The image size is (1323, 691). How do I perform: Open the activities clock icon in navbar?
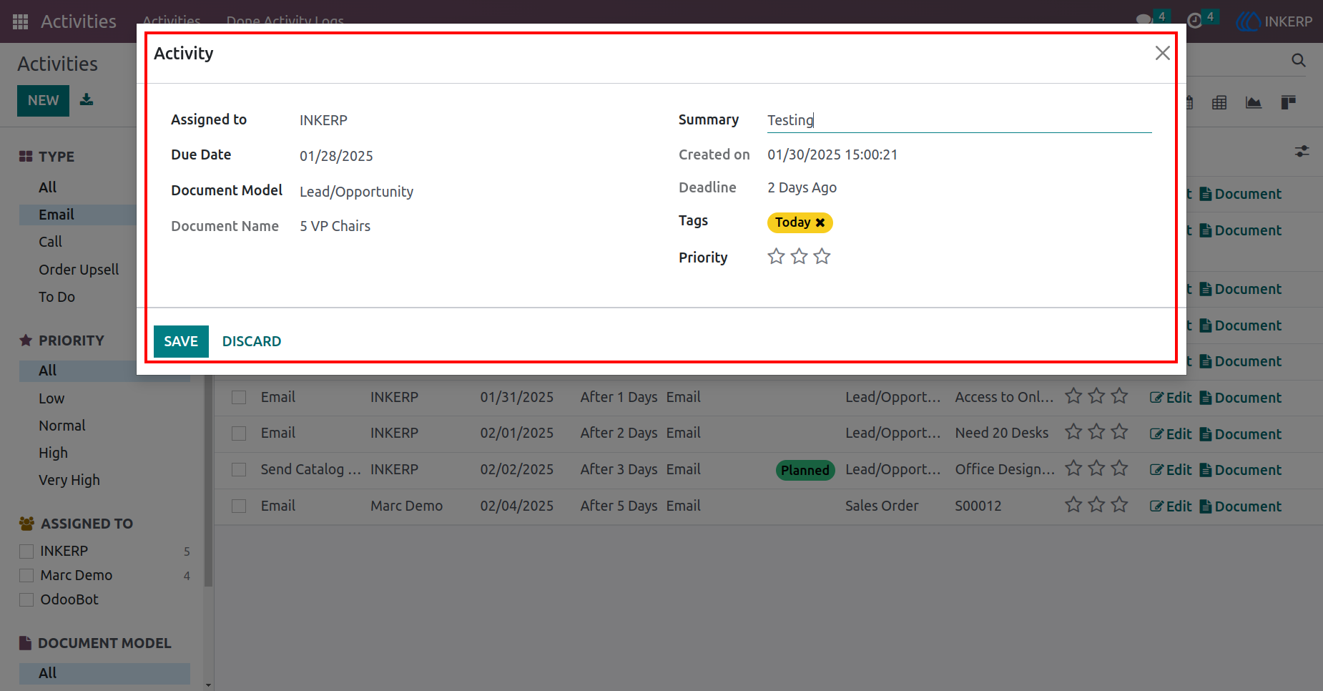(x=1195, y=21)
